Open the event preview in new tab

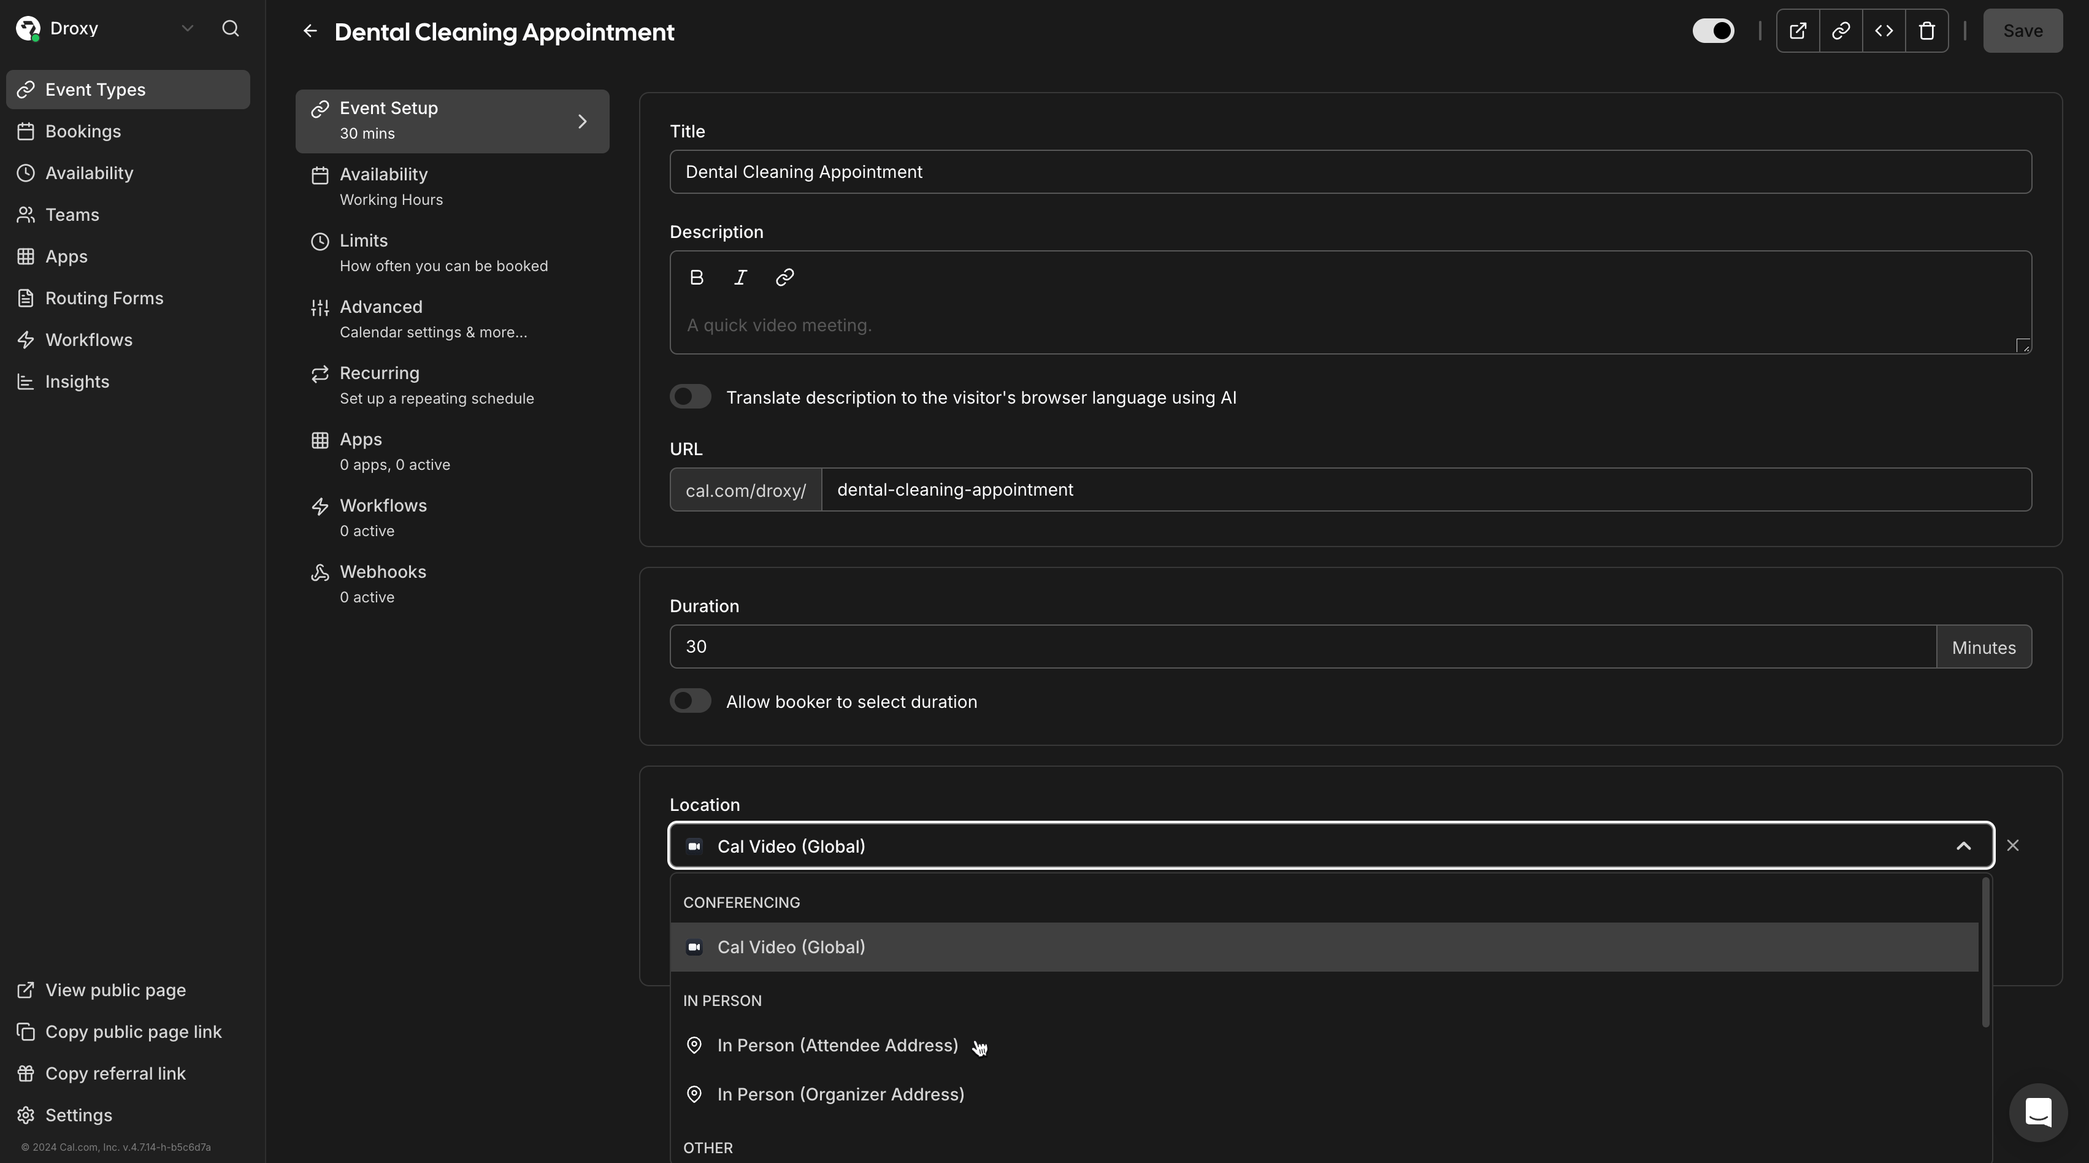click(1798, 31)
